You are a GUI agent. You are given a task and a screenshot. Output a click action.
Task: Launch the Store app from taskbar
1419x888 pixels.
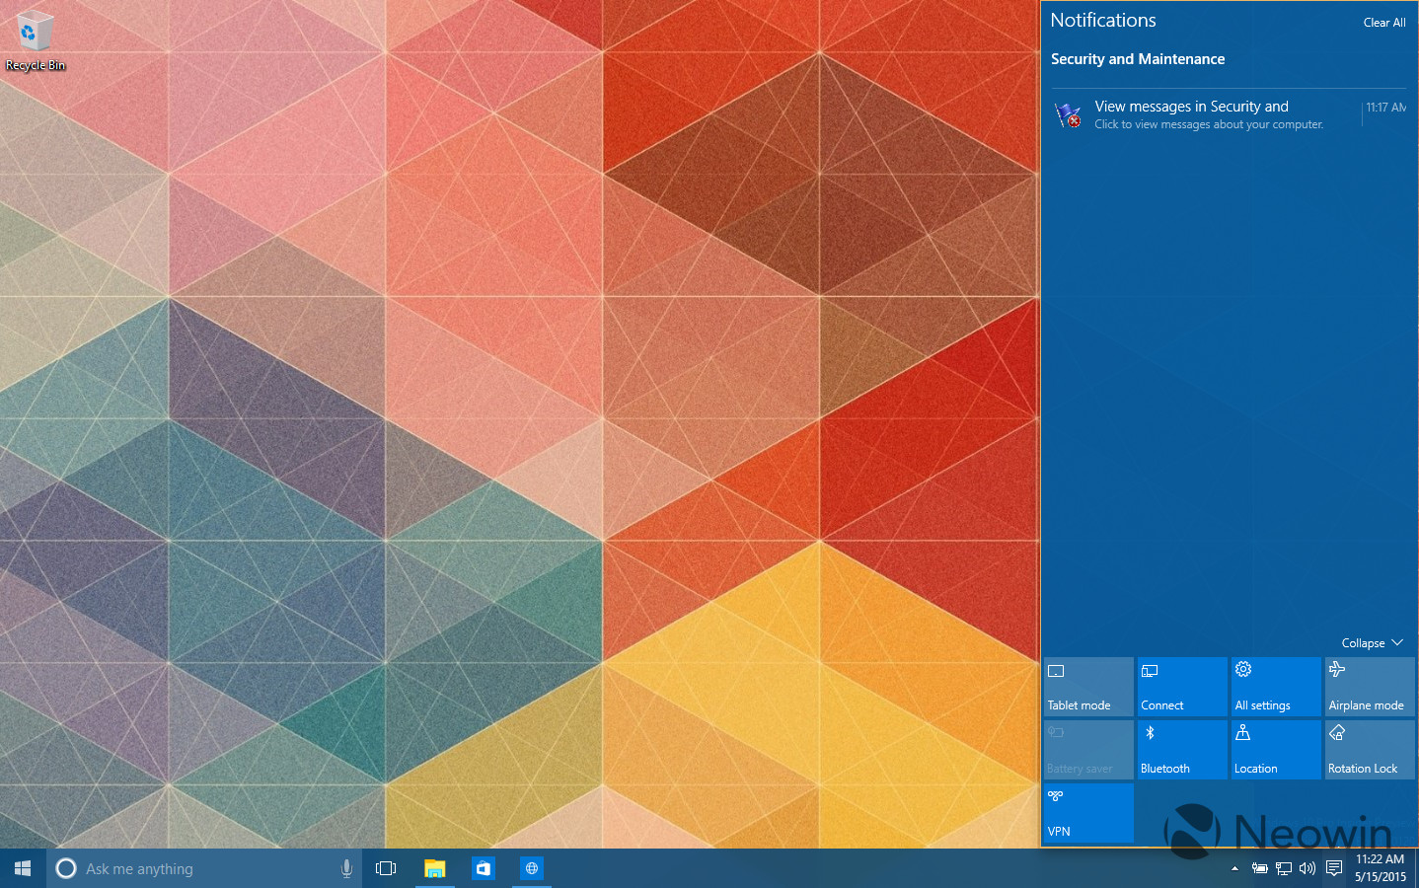(483, 868)
